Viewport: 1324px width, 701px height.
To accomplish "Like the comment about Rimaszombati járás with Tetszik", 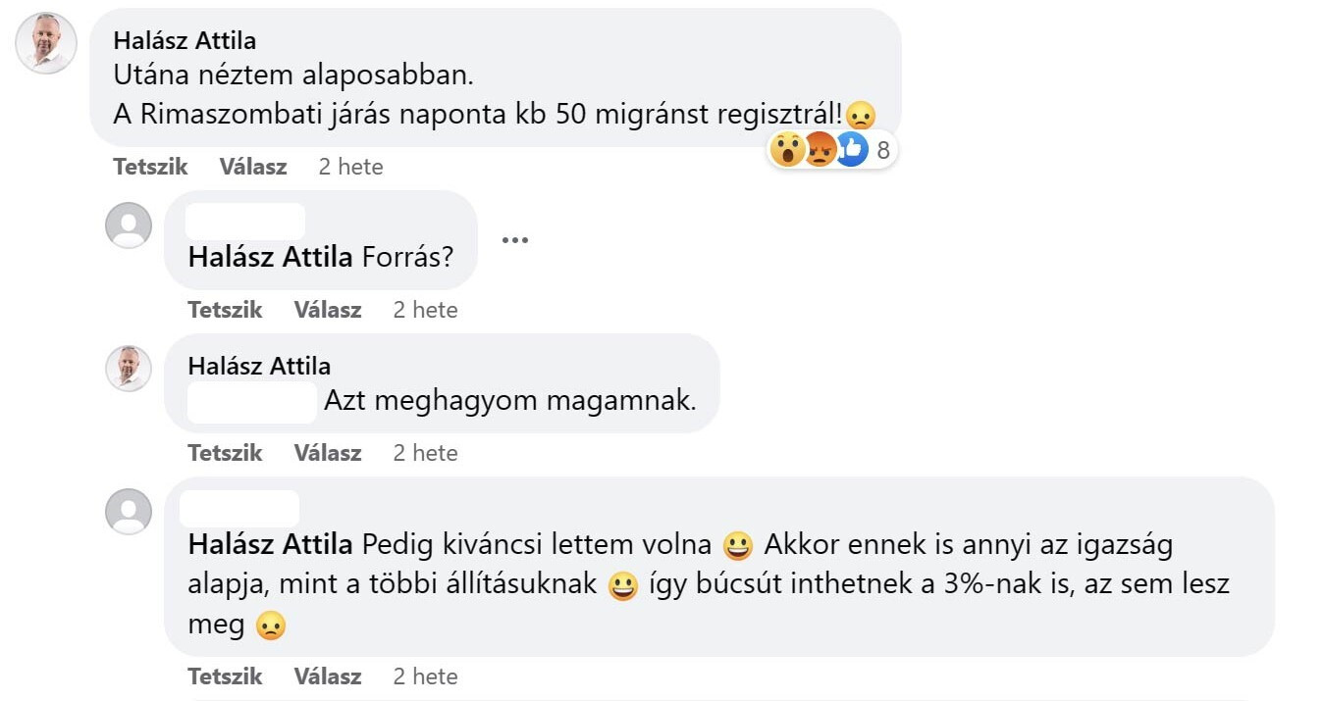I will click(x=150, y=167).
